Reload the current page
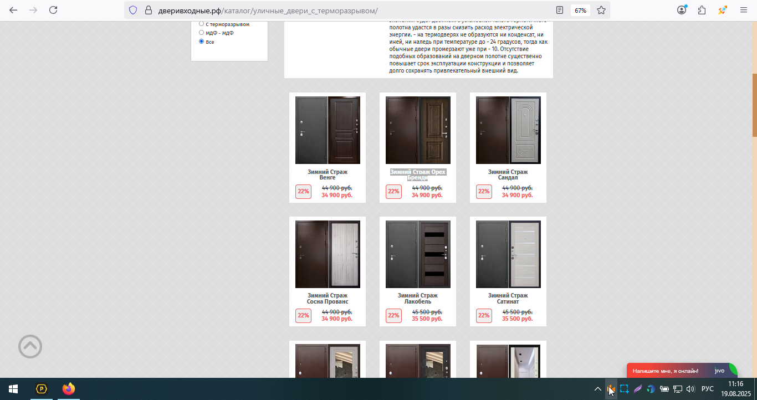 click(x=53, y=10)
